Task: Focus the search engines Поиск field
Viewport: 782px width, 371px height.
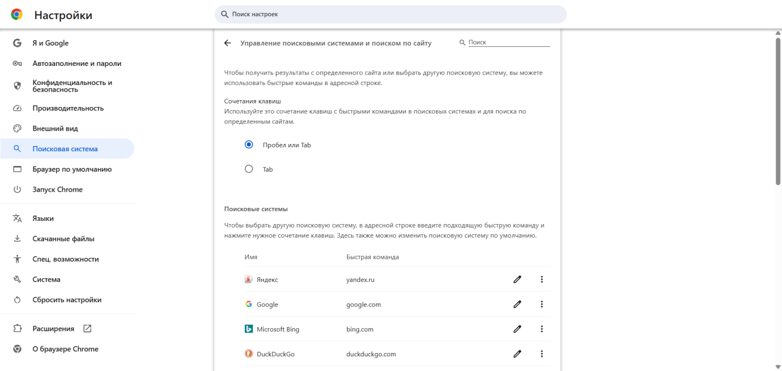Action: pyautogui.click(x=508, y=42)
